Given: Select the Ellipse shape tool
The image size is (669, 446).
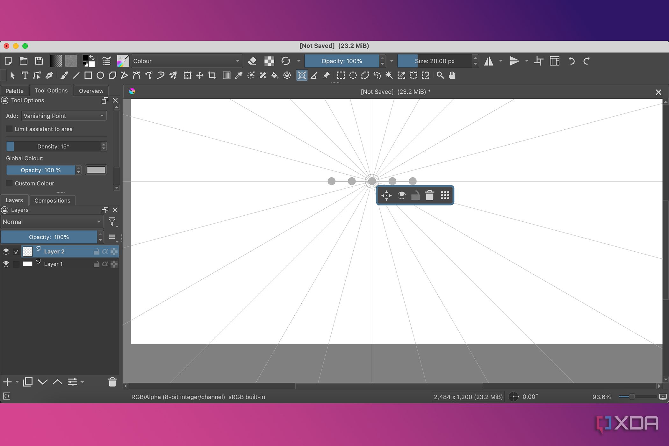Looking at the screenshot, I should [100, 76].
